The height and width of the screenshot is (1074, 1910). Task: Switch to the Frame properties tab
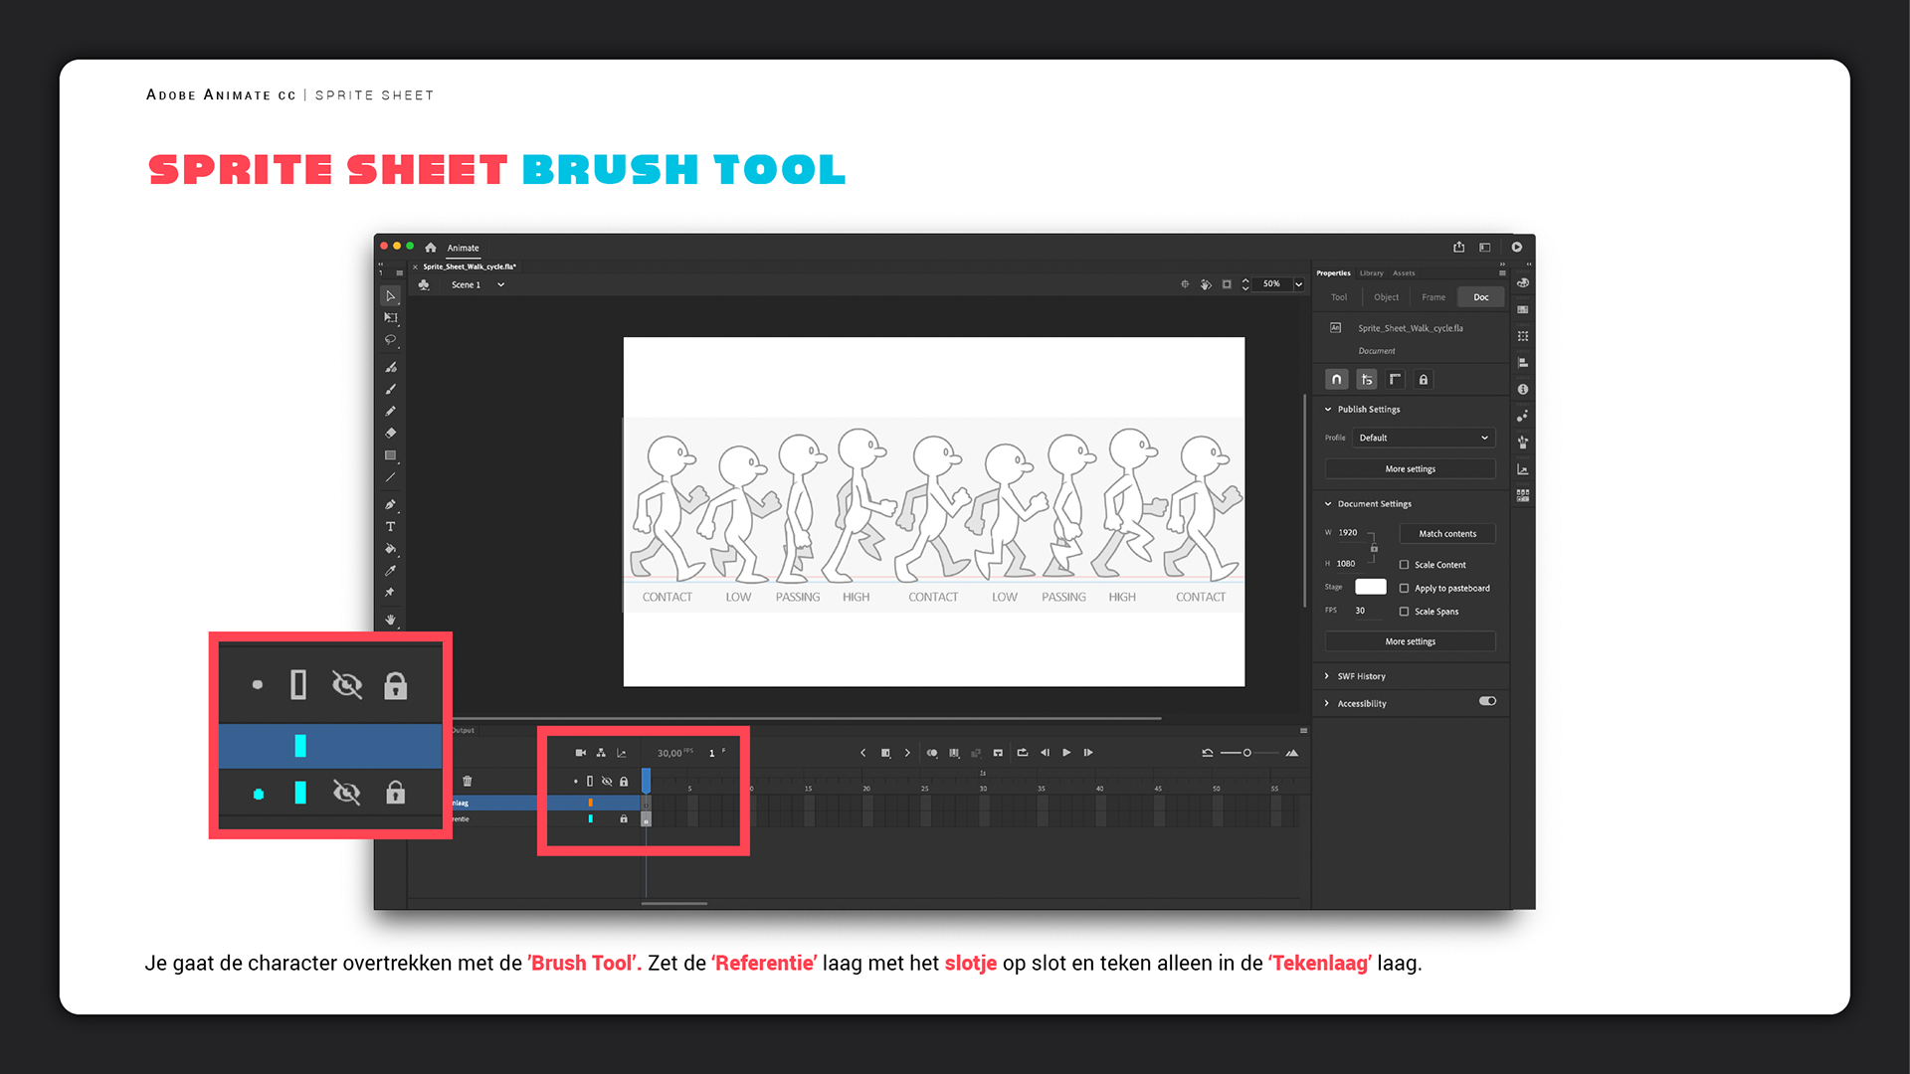(1432, 297)
